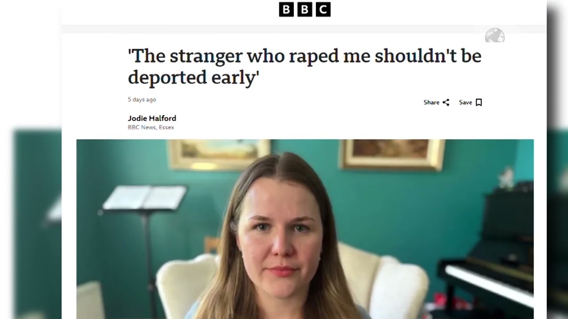Click the BBC logo at top
Screen dimensions: 568x319
(304, 9)
